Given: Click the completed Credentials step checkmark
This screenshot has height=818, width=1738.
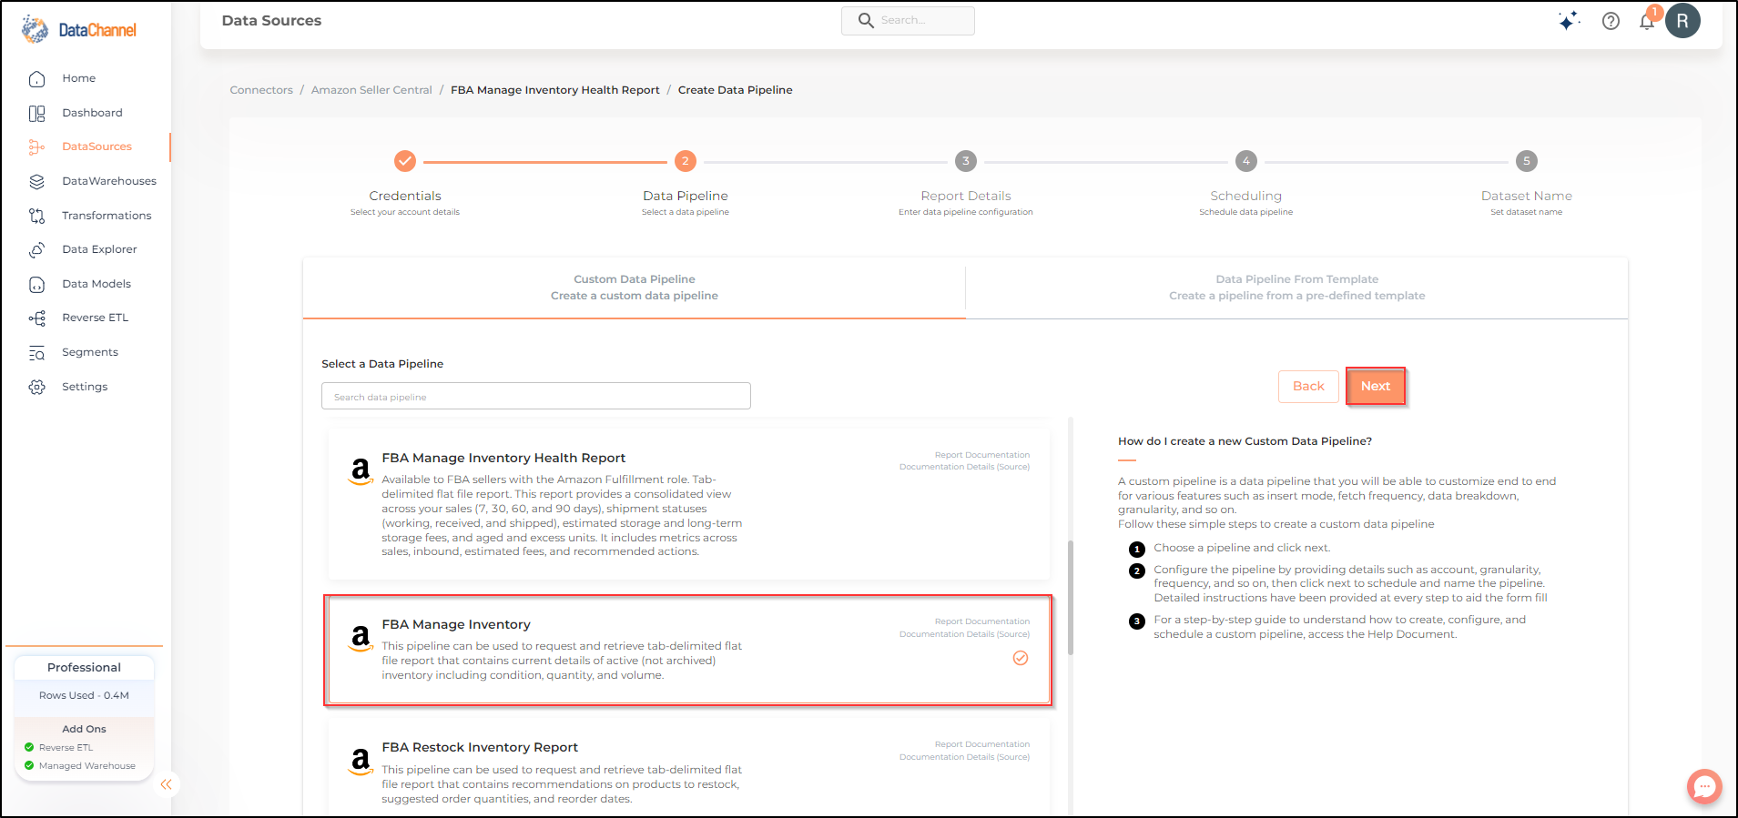Looking at the screenshot, I should tap(405, 161).
